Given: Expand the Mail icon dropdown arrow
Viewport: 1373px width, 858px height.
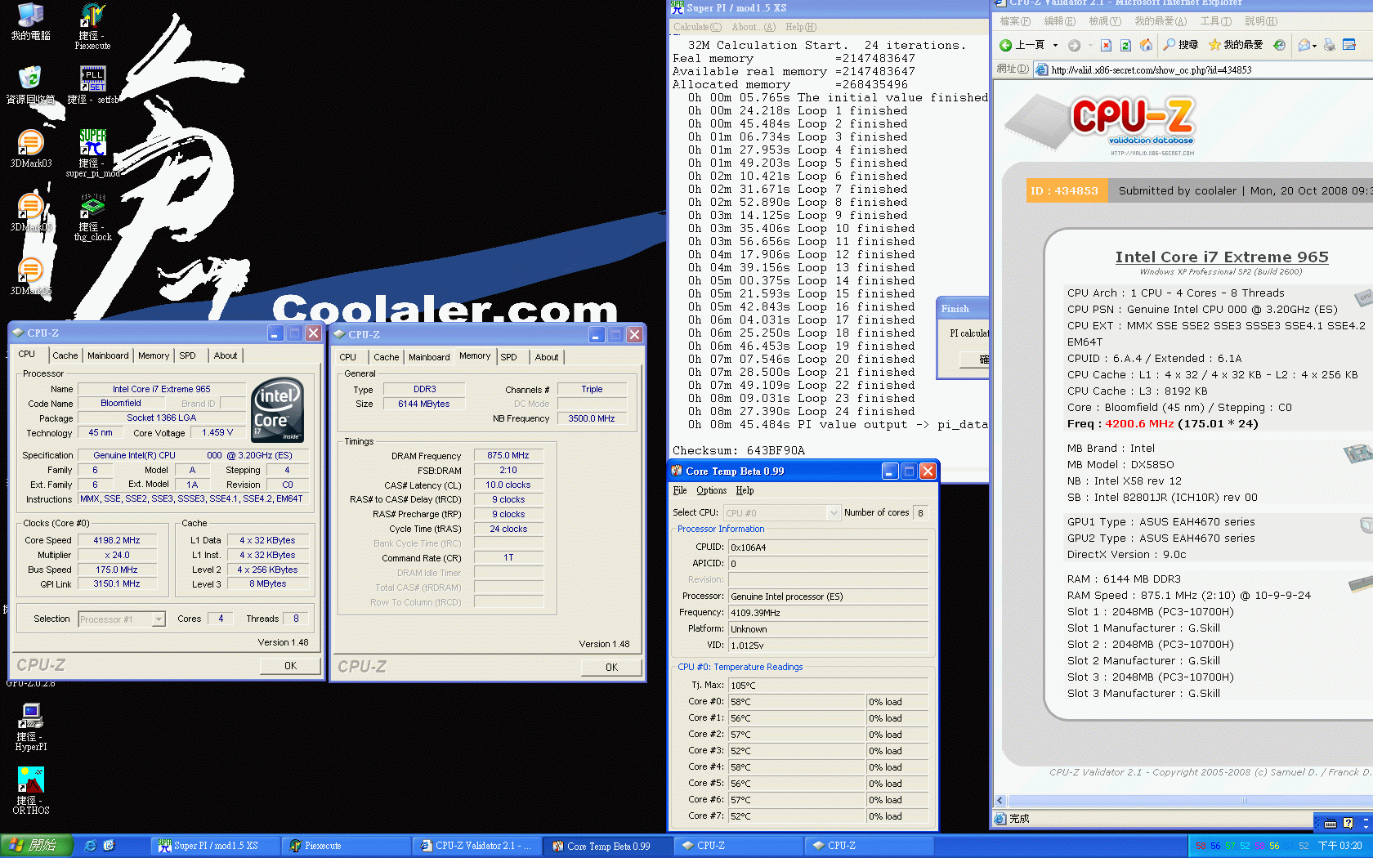Looking at the screenshot, I should [x=1314, y=46].
